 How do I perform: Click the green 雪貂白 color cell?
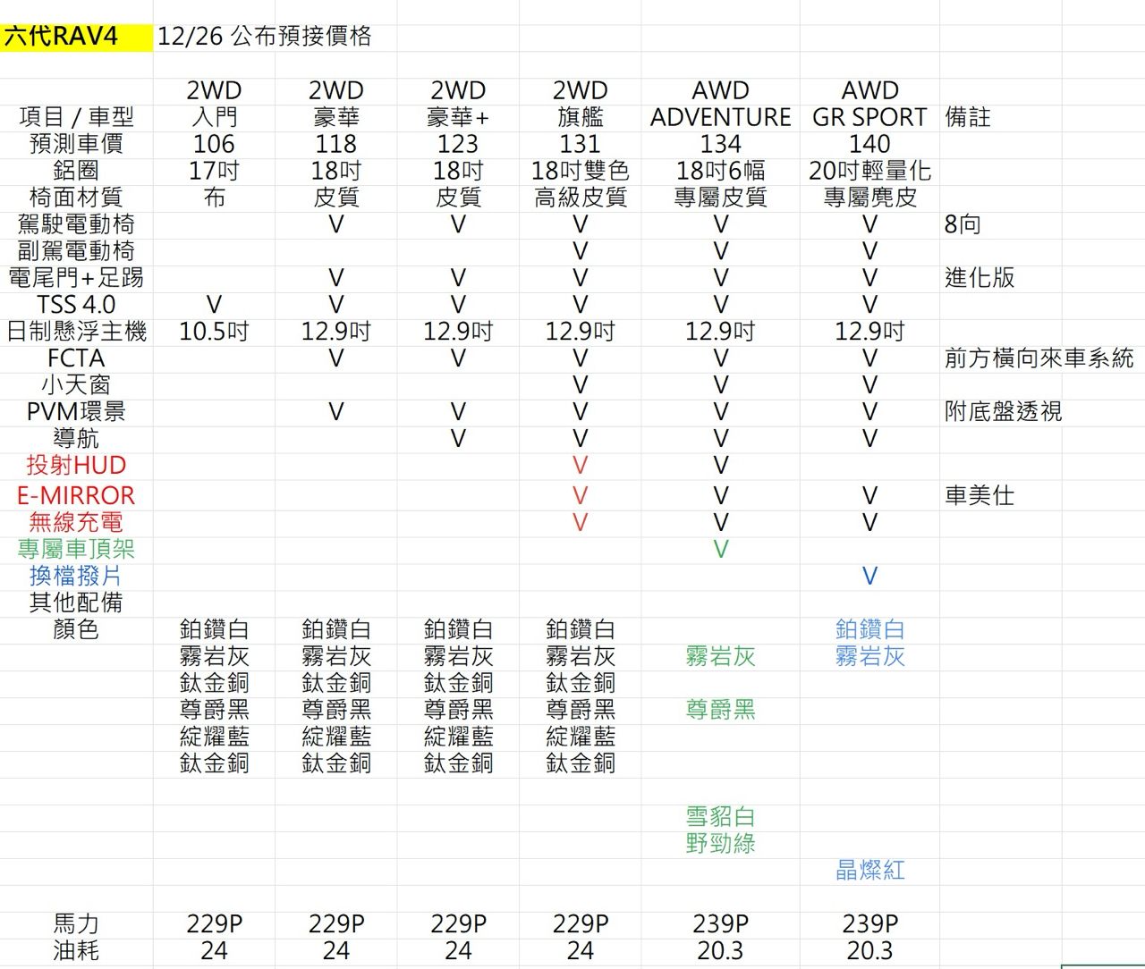click(x=720, y=816)
